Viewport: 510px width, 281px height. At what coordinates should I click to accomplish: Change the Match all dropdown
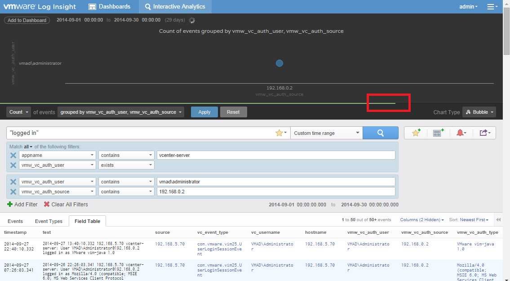28,147
